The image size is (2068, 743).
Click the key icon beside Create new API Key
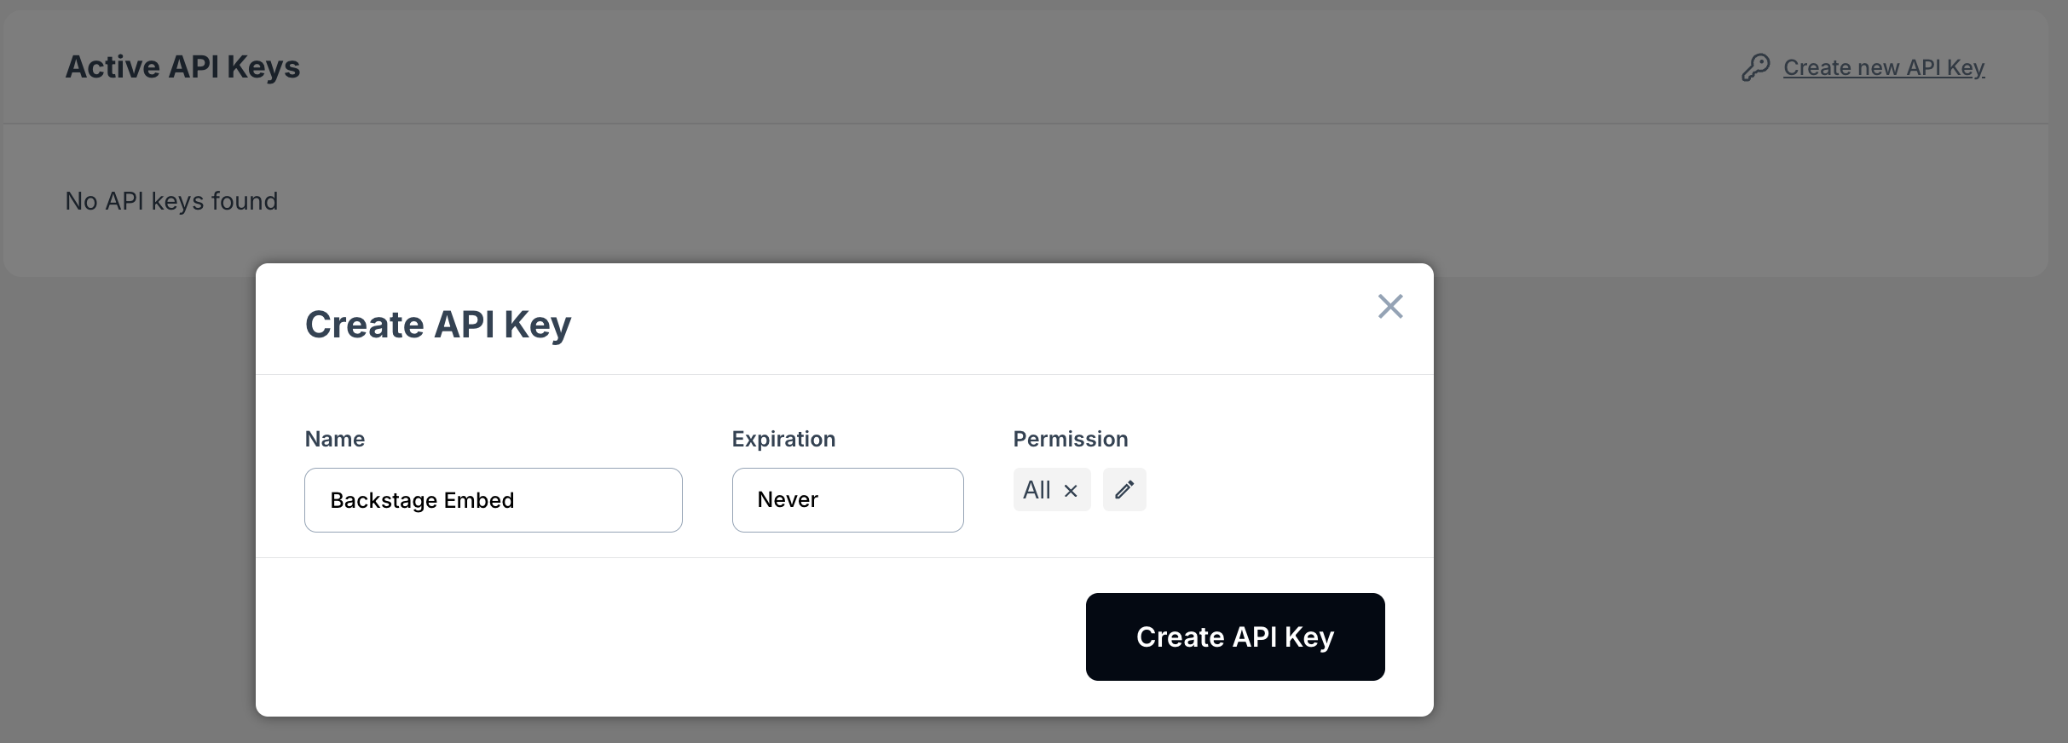pyautogui.click(x=1756, y=66)
